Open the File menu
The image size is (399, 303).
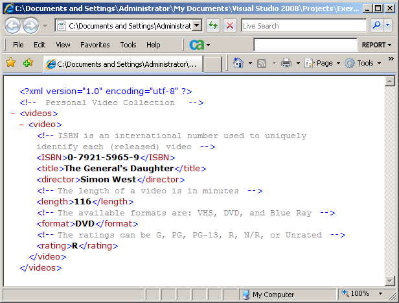point(18,45)
